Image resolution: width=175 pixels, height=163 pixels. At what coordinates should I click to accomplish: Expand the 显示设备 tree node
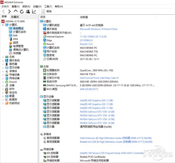coord(3,68)
